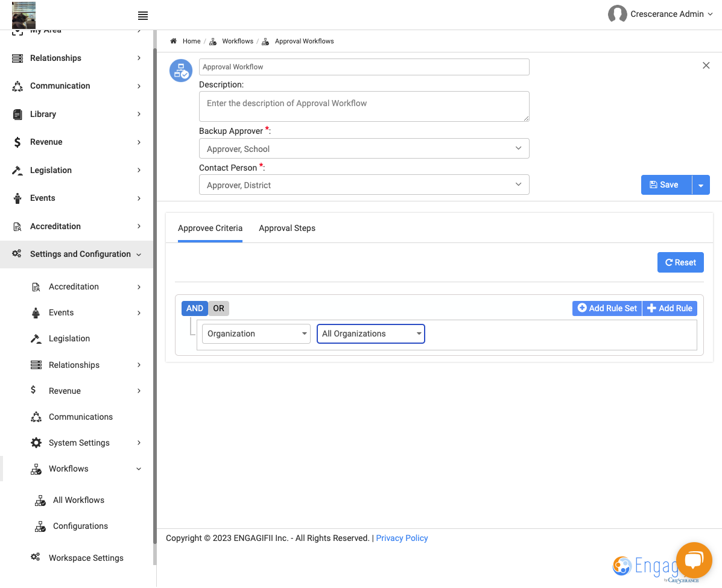Open All Workflows menu item
Screen dimensions: 722x588
click(x=78, y=501)
